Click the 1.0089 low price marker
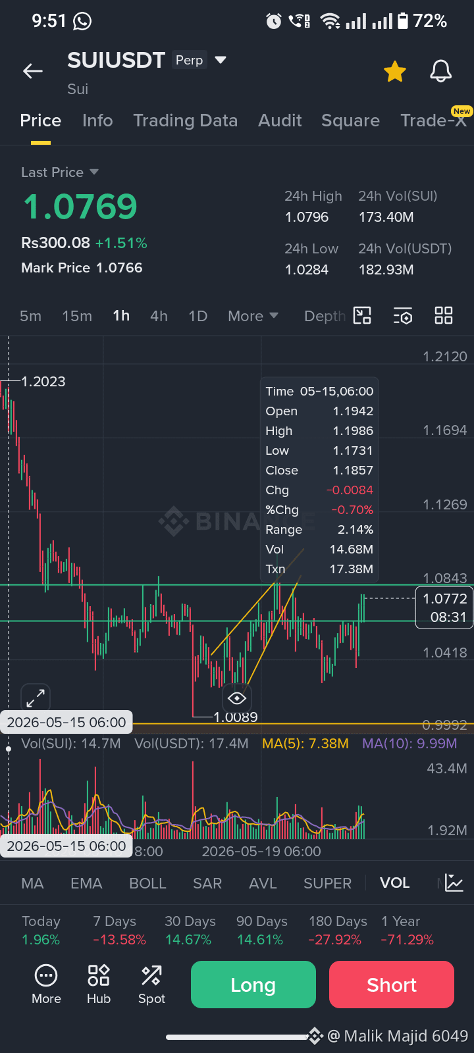Viewport: 474px width, 1053px height. tap(236, 717)
